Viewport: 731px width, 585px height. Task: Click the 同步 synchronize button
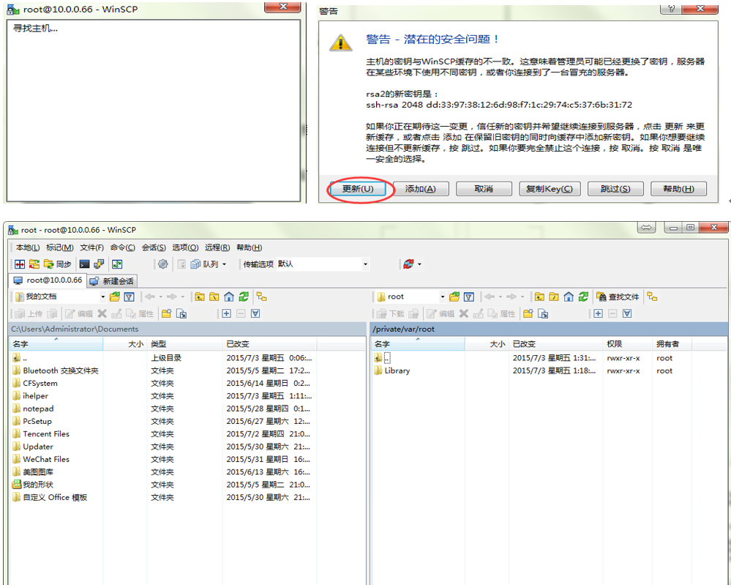coord(57,264)
